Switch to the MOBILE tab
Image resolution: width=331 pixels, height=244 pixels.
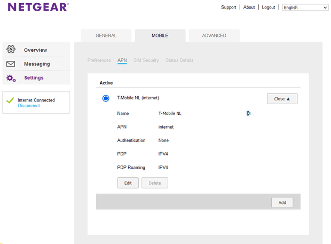[160, 35]
